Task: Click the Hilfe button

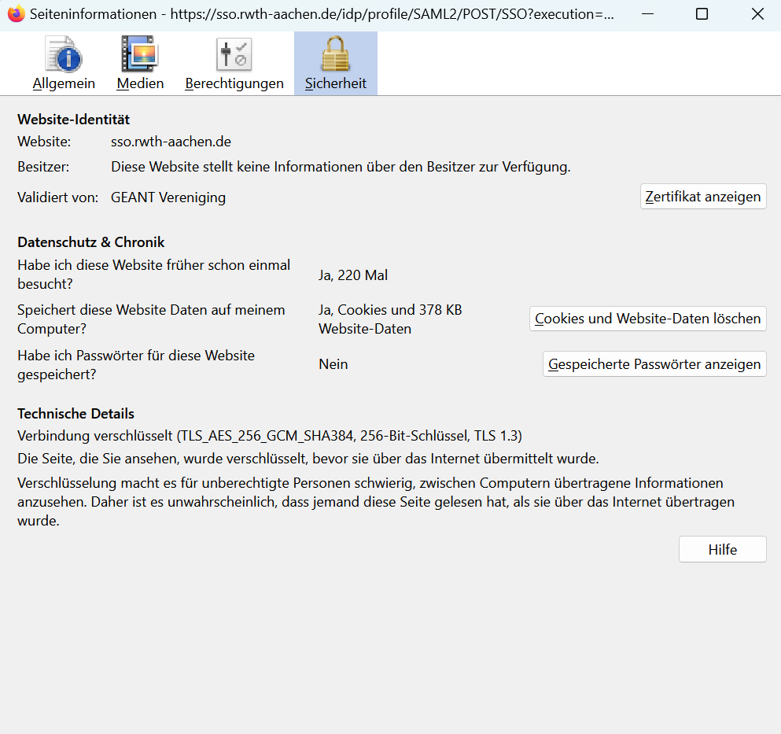Action: (722, 550)
